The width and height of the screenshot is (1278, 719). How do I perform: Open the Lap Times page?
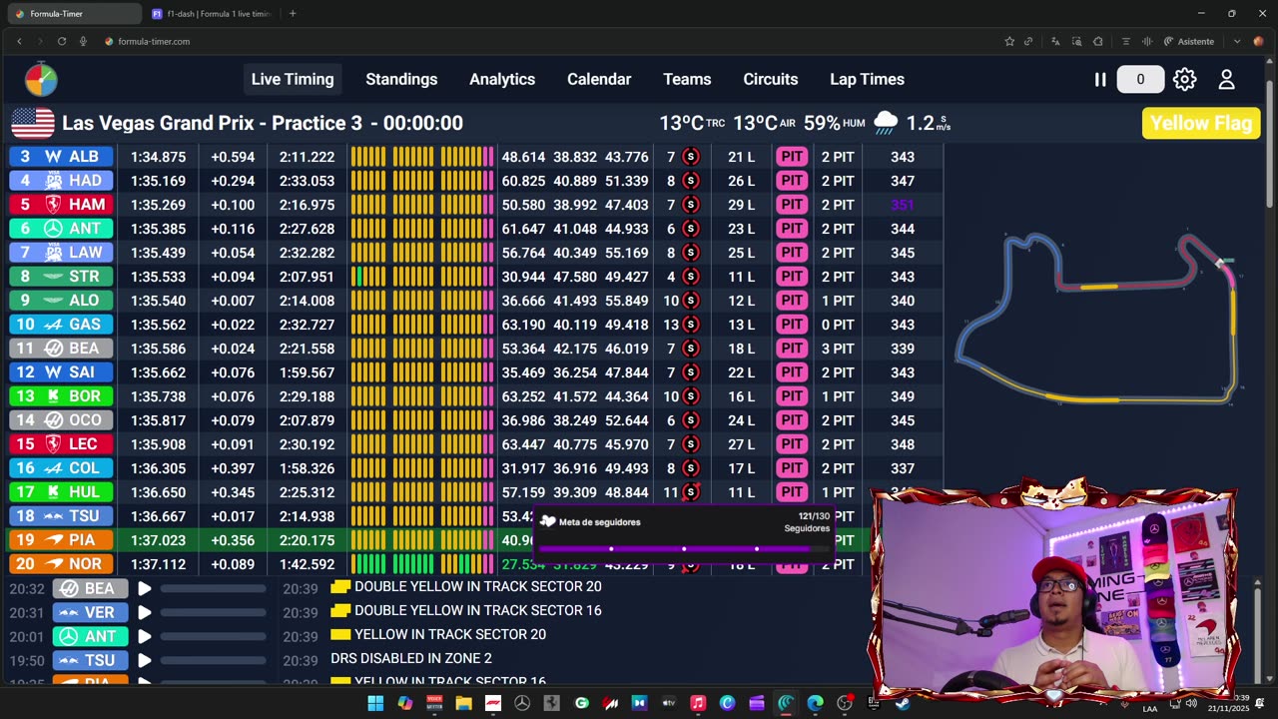click(867, 80)
